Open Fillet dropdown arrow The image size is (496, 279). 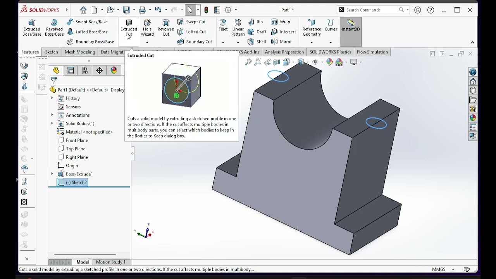[x=223, y=42]
